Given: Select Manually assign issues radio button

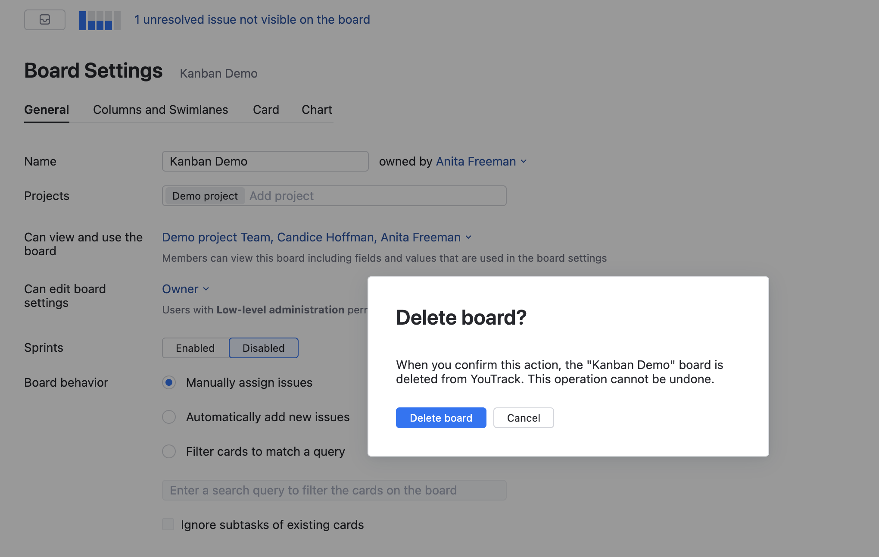Looking at the screenshot, I should (x=169, y=382).
